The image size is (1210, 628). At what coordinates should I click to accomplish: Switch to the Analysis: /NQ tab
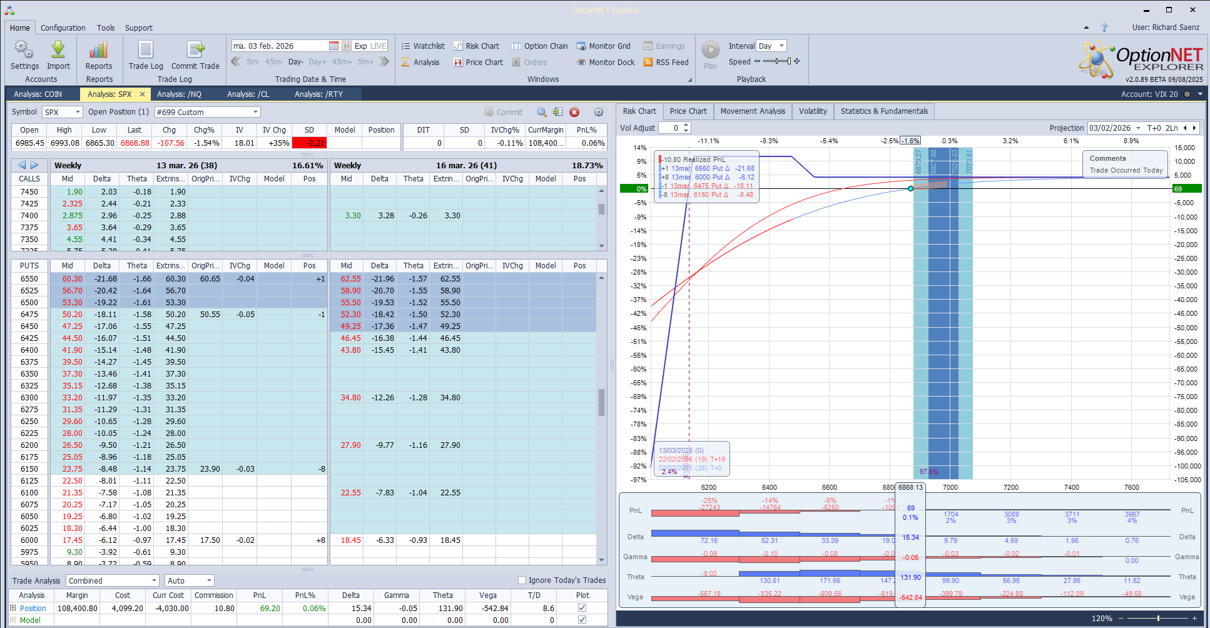(179, 94)
